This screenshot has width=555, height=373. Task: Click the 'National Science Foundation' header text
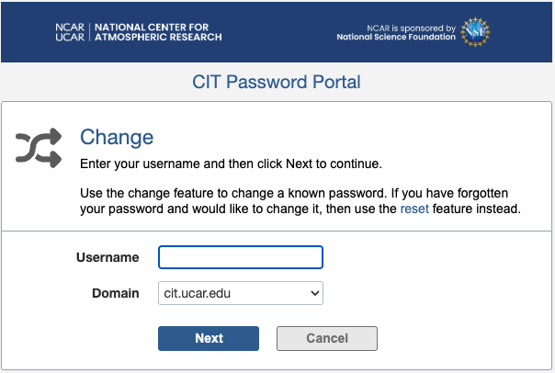(396, 38)
